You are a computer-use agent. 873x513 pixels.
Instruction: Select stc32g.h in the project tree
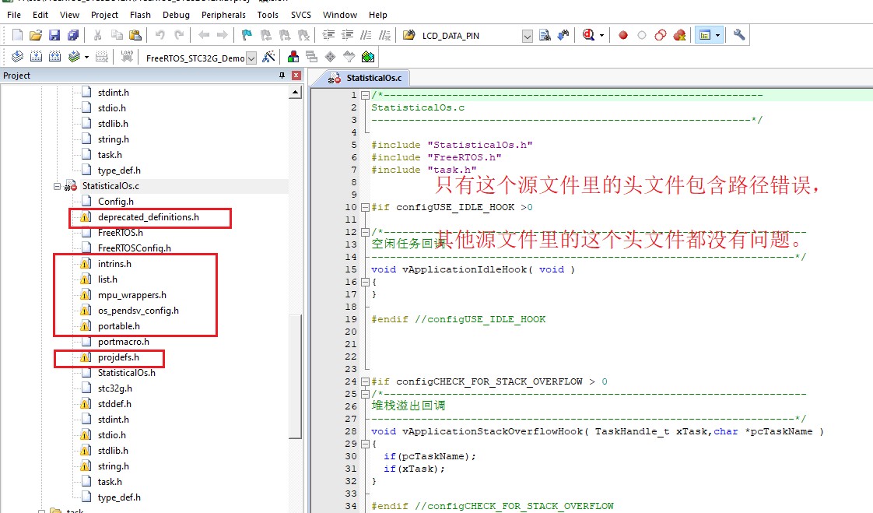[x=114, y=388]
